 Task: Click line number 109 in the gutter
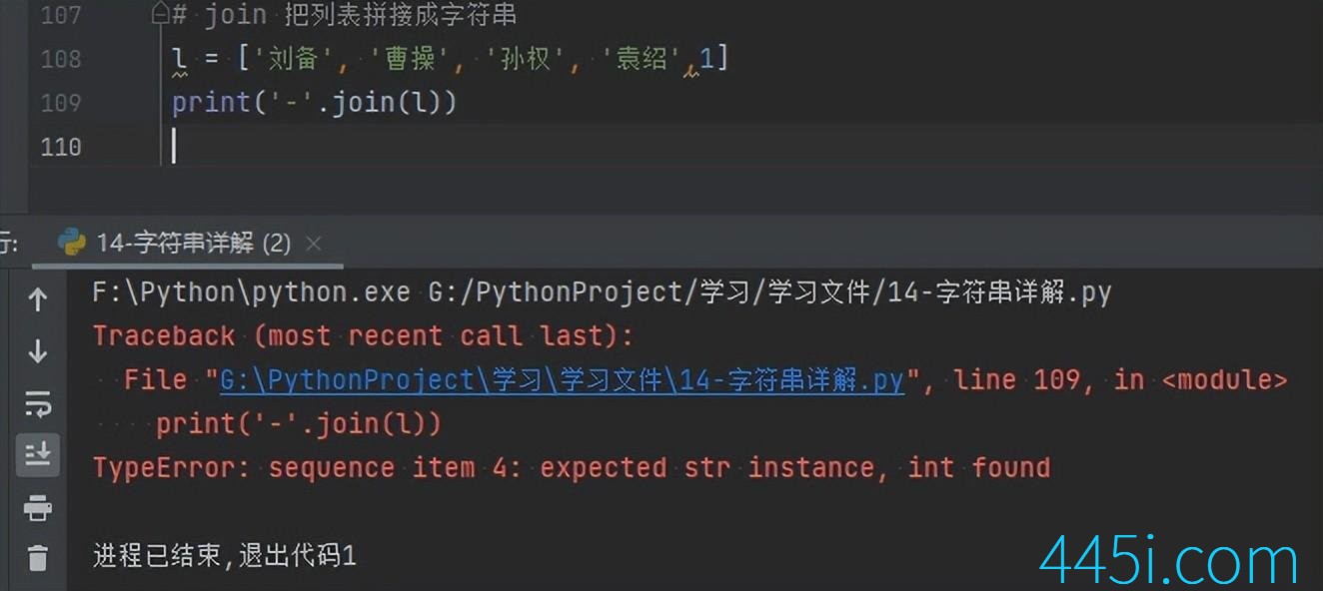(x=61, y=103)
